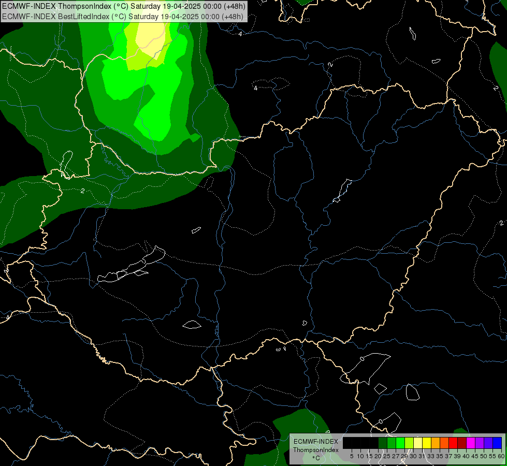Click the legend tick value 30

[x=413, y=456]
